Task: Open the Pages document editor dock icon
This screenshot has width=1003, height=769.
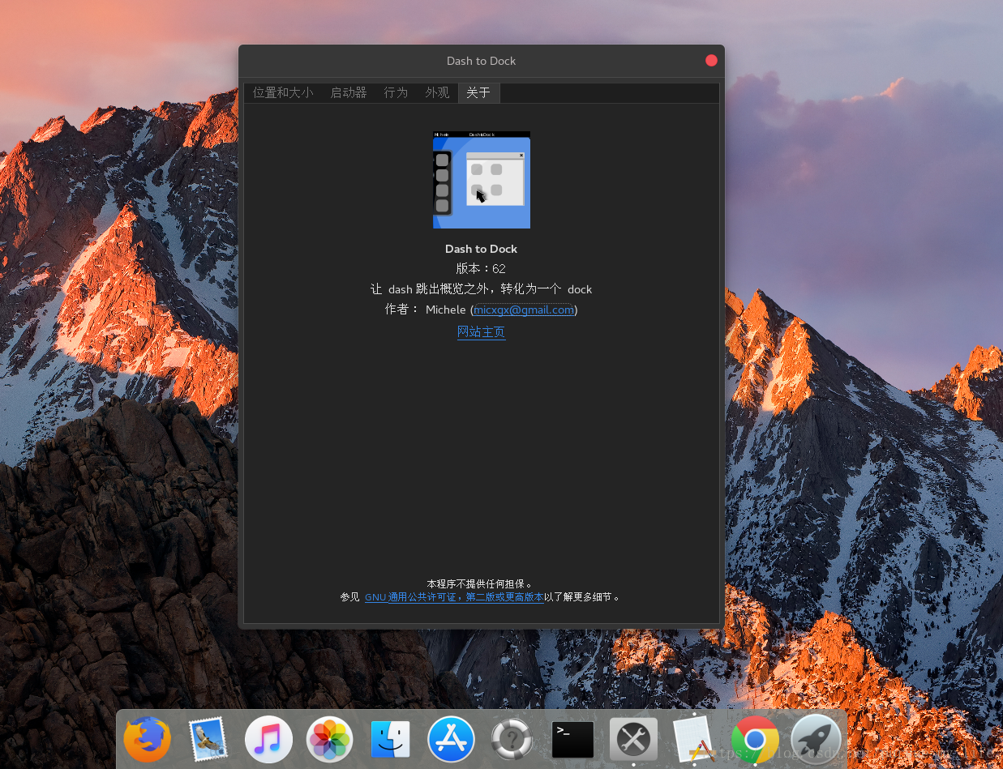Action: 694,740
